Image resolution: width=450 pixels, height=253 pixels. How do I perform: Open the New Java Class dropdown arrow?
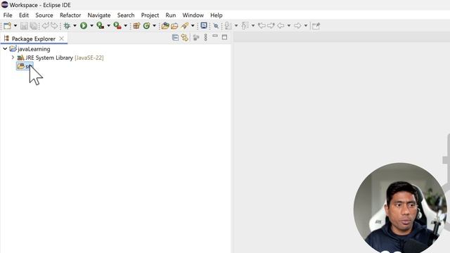click(154, 26)
